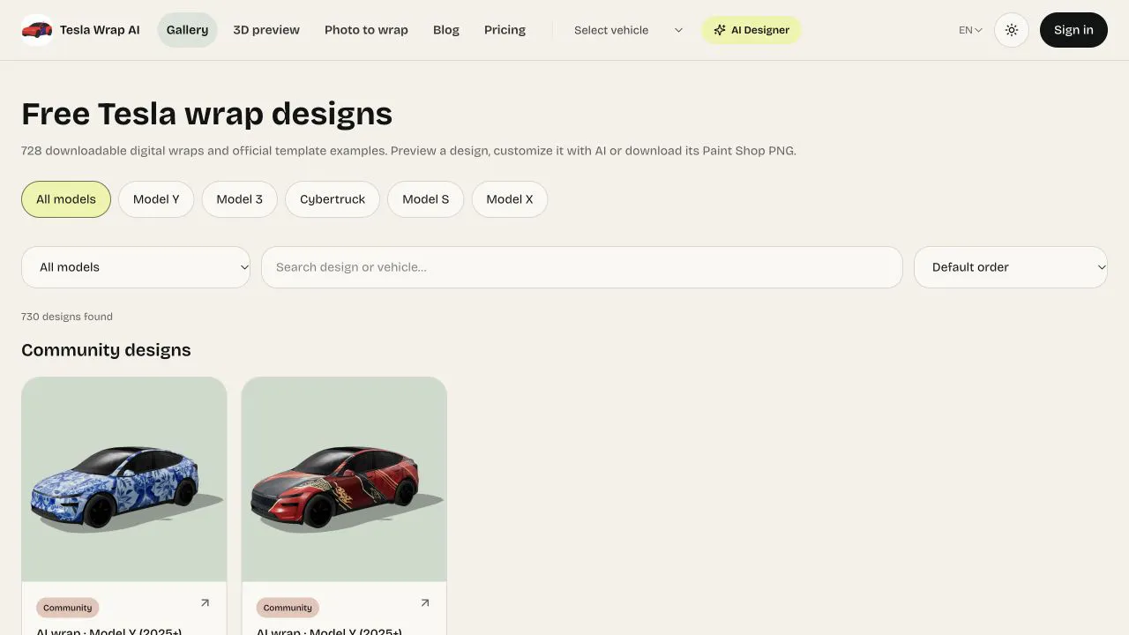1129x635 pixels.
Task: Open the red wrap's external arrow icon
Action: (424, 603)
